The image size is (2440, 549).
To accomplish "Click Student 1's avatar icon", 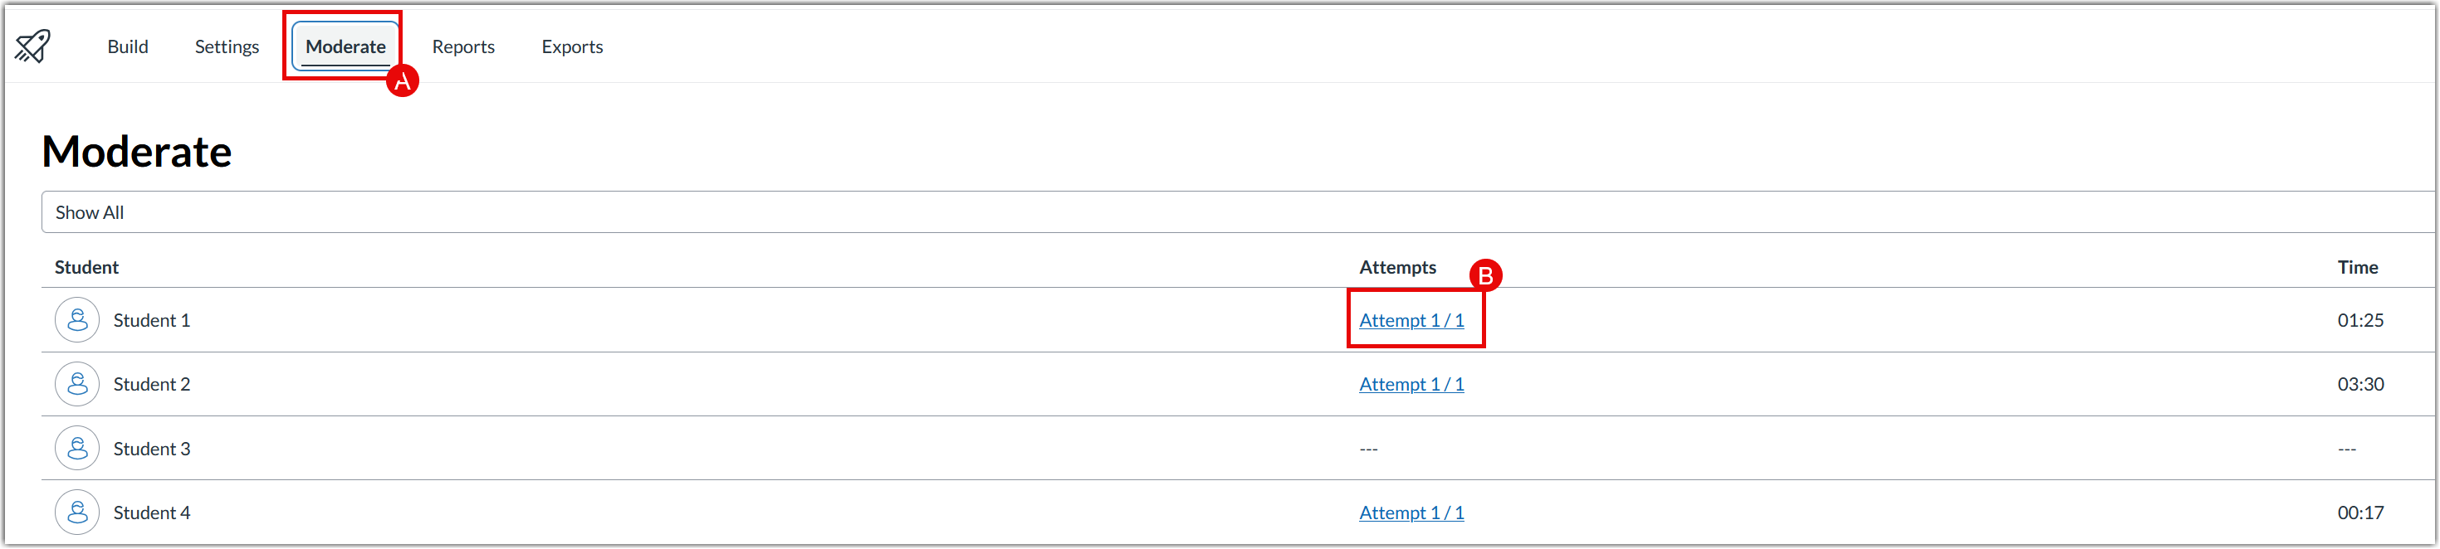I will (76, 320).
